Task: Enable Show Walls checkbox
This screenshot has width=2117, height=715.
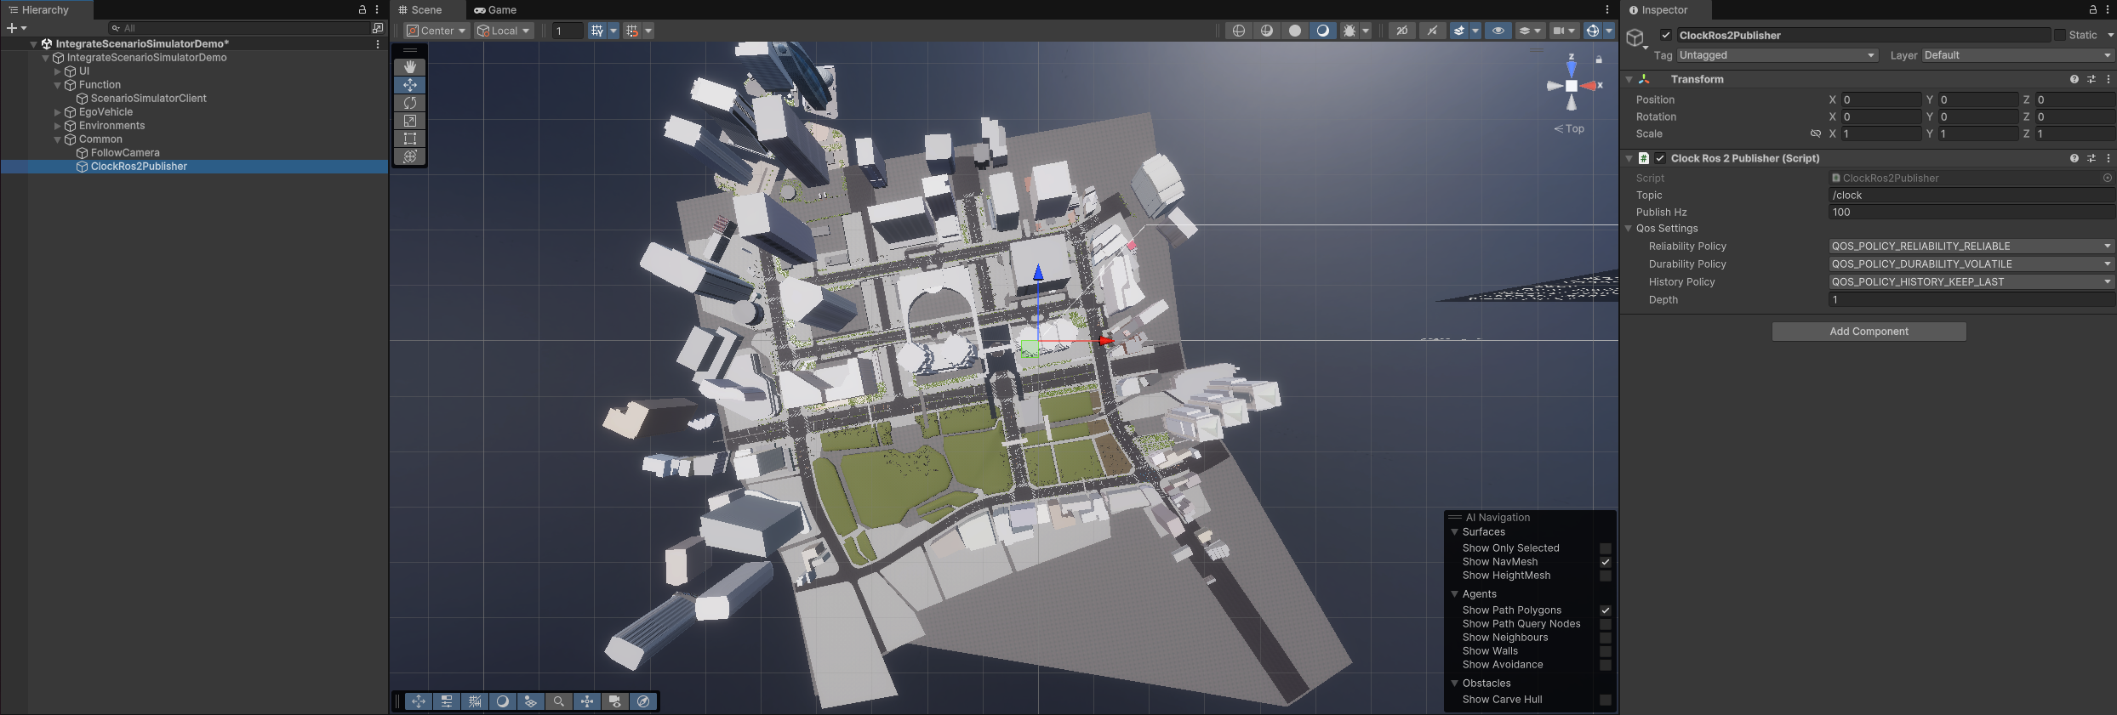Action: 1606,651
